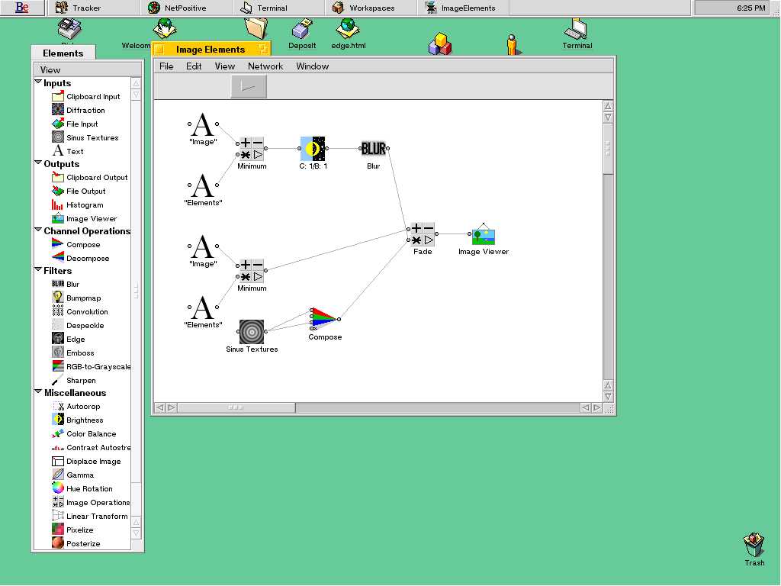
Task: Select the Blur node in the network canvas
Action: (373, 149)
